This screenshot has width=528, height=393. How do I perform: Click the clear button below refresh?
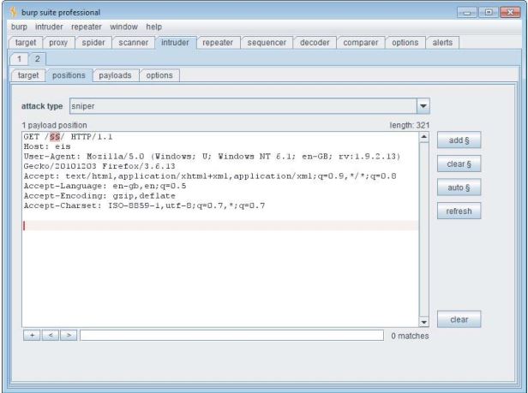pyautogui.click(x=459, y=319)
